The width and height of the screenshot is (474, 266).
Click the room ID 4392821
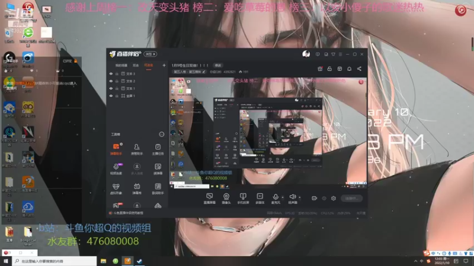pyautogui.click(x=229, y=72)
